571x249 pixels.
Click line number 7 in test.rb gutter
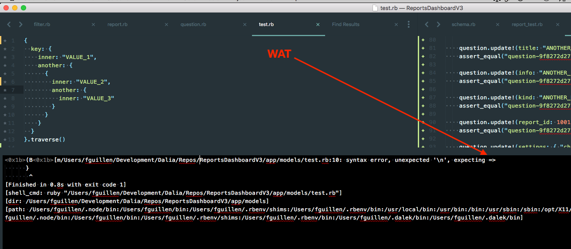(13, 90)
